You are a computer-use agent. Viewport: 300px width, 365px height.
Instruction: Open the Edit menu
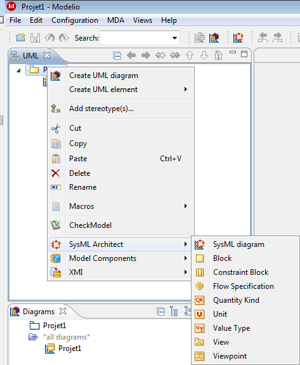coord(36,20)
